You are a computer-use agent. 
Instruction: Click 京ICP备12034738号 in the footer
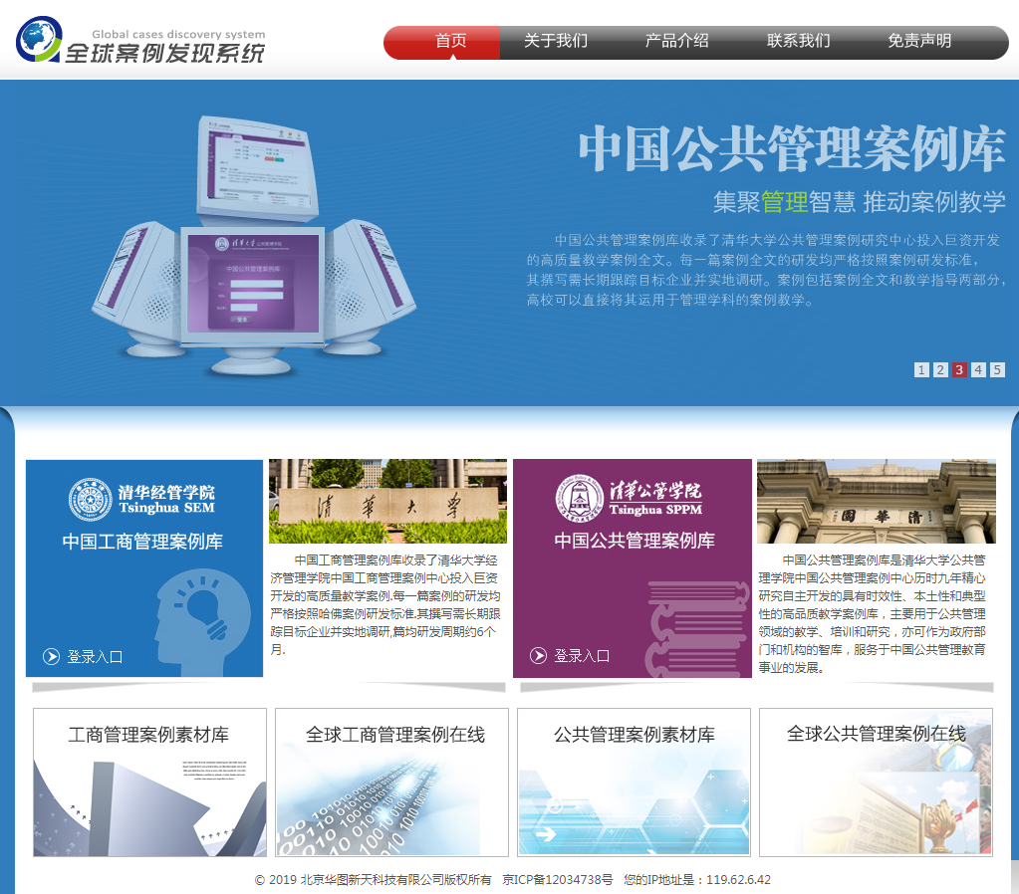point(557,880)
